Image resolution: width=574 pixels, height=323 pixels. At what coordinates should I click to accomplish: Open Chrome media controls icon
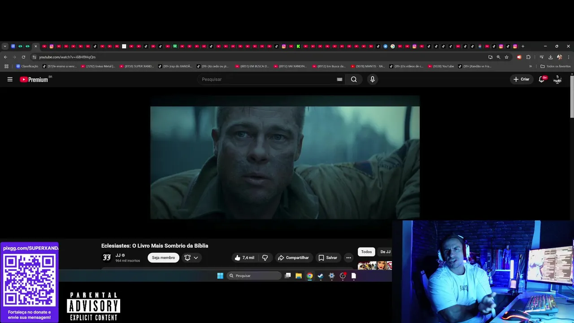[x=542, y=57]
